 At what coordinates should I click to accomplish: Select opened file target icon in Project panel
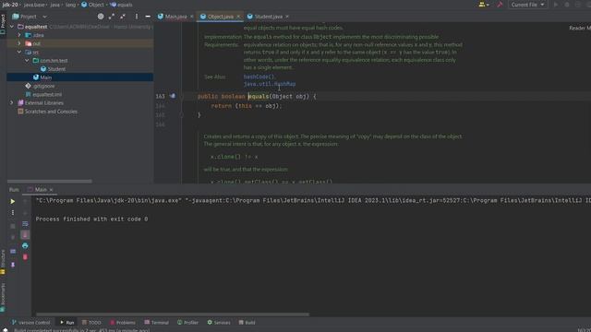tap(101, 17)
